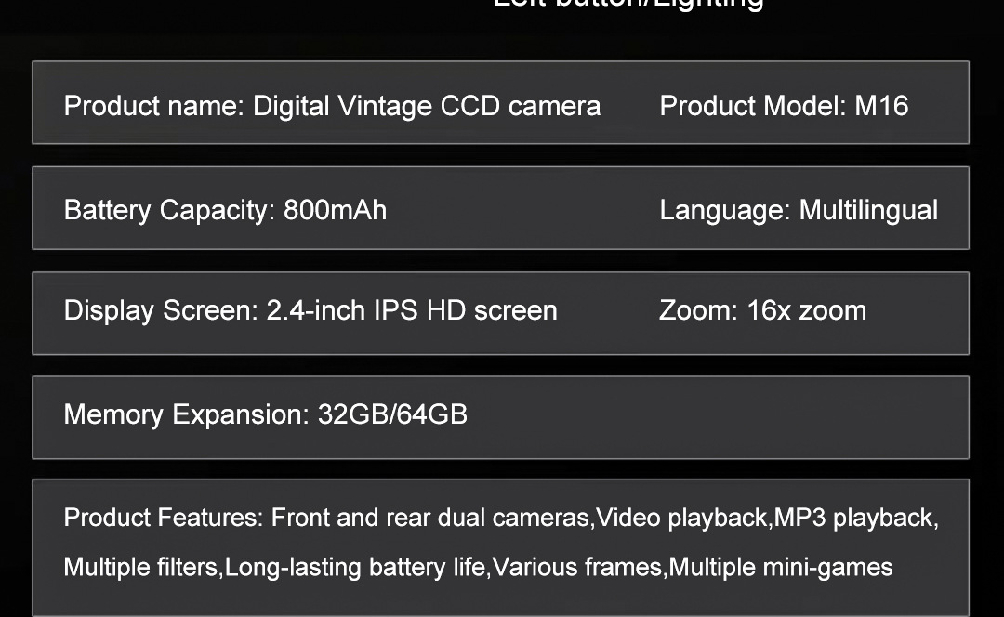Click the 'Display Screen:' label

click(x=161, y=310)
